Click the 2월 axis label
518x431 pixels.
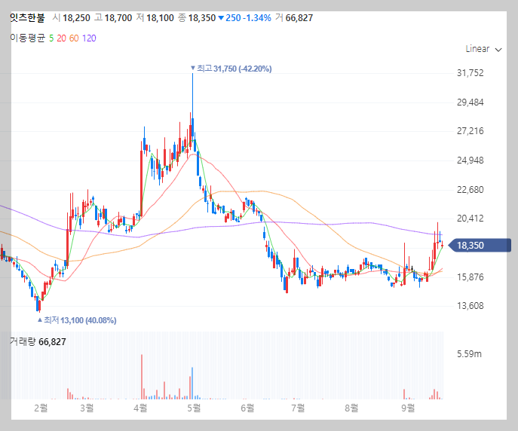click(41, 408)
